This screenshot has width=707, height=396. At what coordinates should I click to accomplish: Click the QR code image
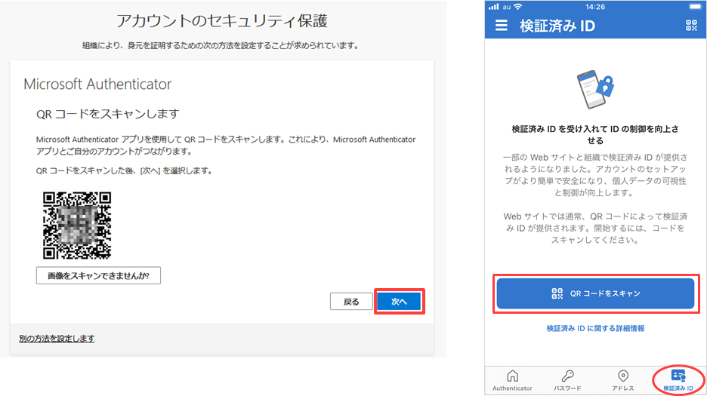77,226
